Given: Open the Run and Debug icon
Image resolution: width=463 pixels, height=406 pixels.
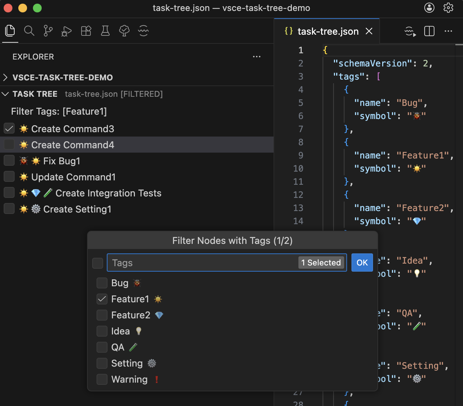Looking at the screenshot, I should 67,31.
